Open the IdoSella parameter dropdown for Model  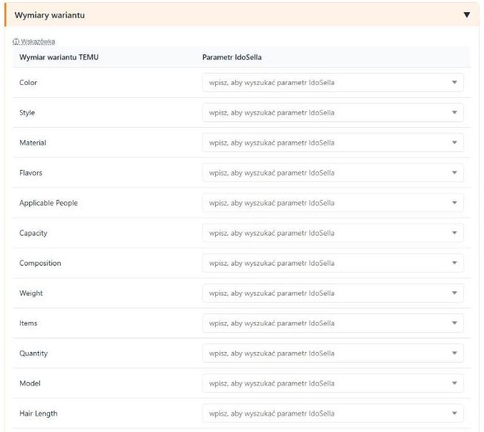pos(332,383)
